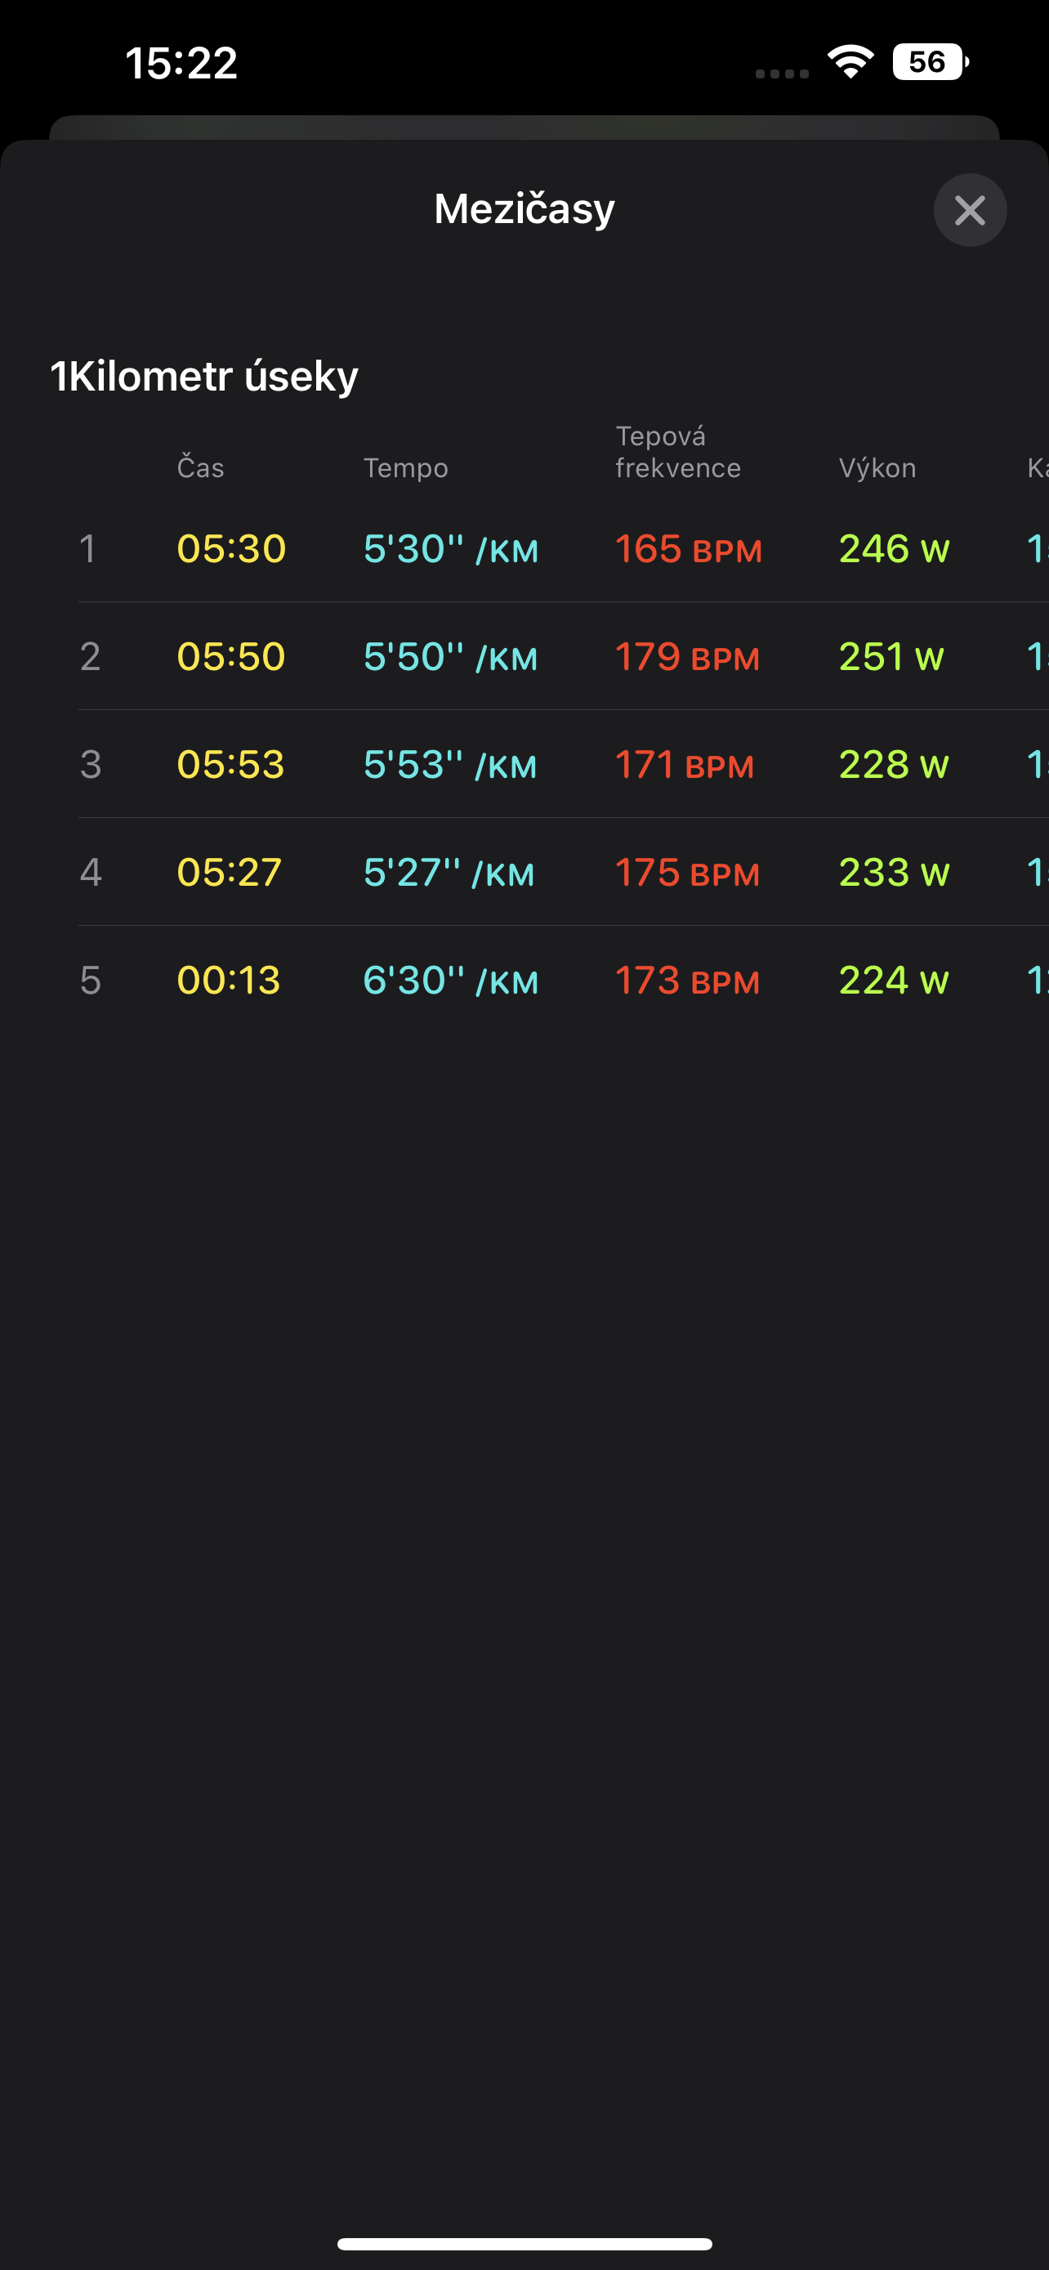Select split 1 time 05:30
The height and width of the screenshot is (2270, 1049).
click(232, 548)
